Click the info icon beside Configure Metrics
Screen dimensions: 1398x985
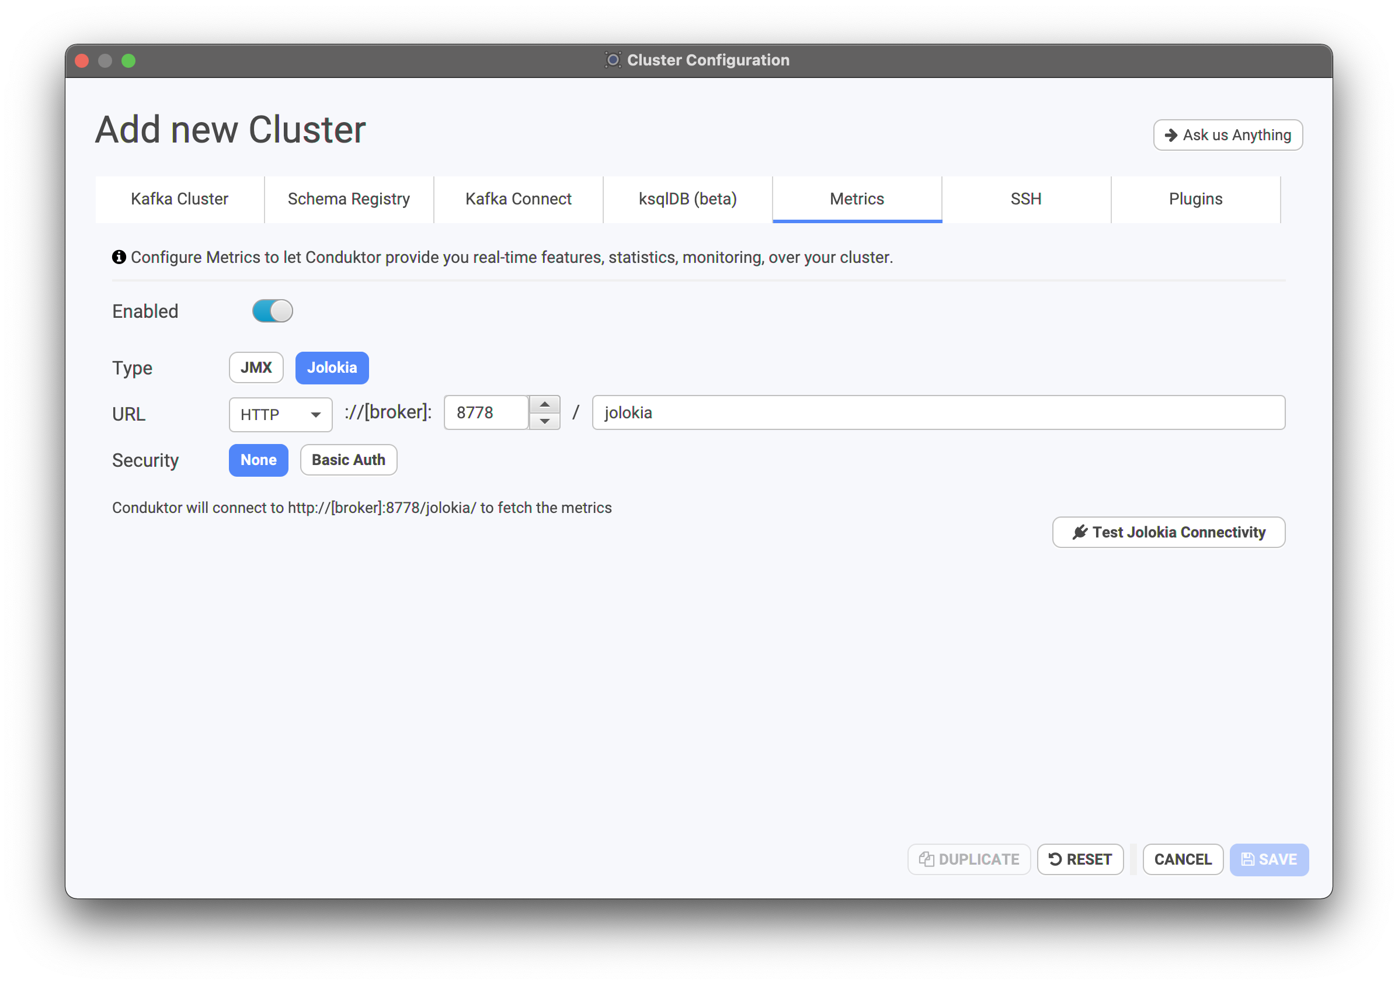119,257
